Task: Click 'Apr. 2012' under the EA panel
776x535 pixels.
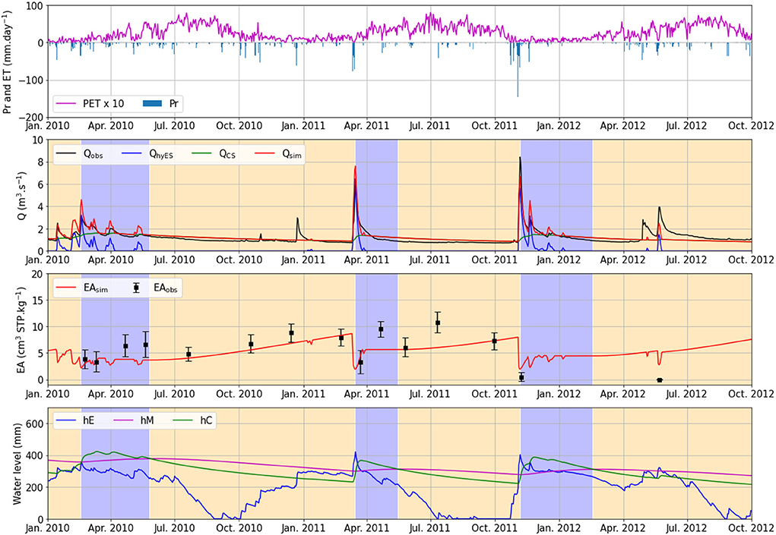Action: (622, 394)
